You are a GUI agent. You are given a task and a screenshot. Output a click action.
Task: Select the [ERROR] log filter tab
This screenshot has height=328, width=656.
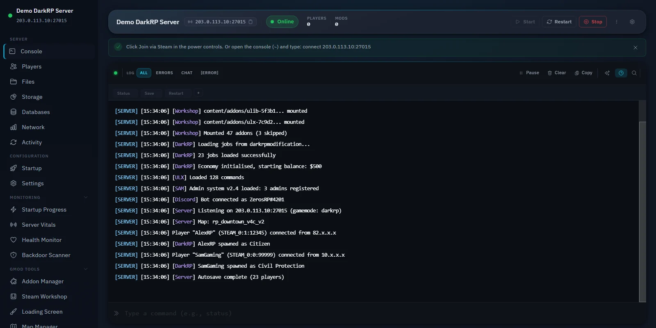210,73
